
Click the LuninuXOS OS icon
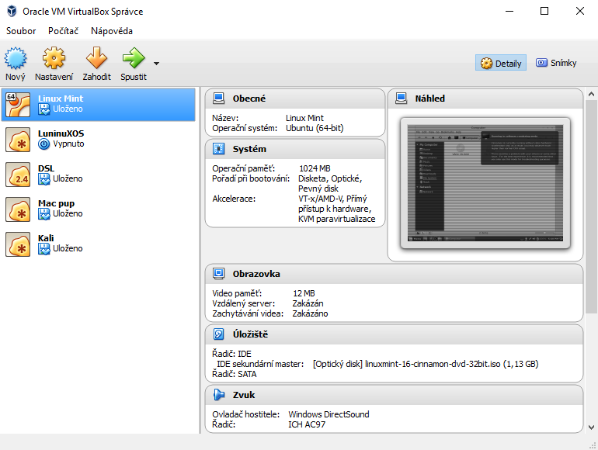point(18,140)
